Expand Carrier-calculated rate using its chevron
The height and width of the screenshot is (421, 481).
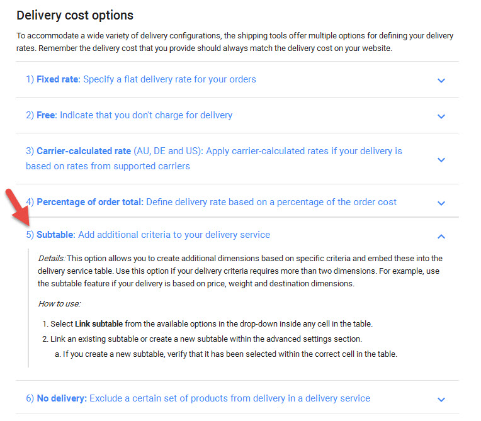tap(441, 159)
